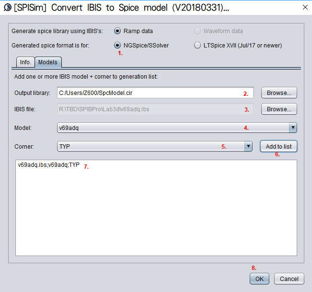Cancel the conversion dialog
The height and width of the screenshot is (292, 312).
click(289, 279)
